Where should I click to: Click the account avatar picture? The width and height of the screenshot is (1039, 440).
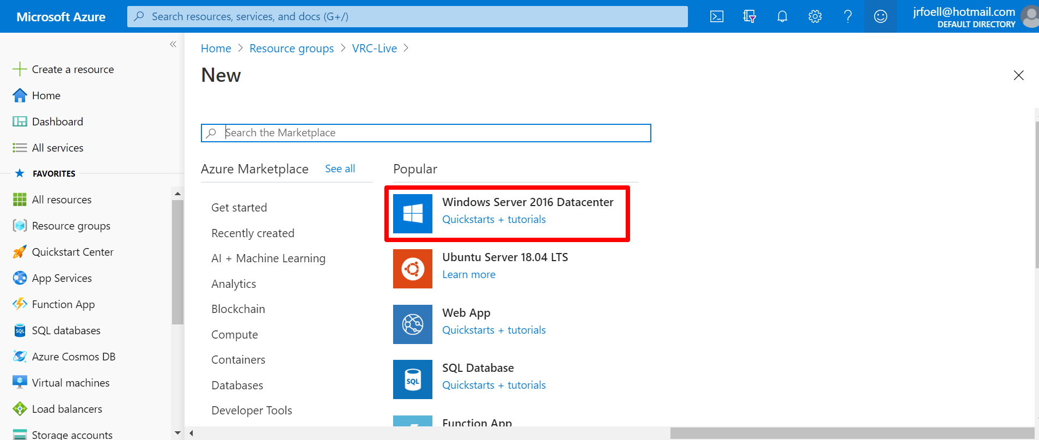click(1031, 16)
